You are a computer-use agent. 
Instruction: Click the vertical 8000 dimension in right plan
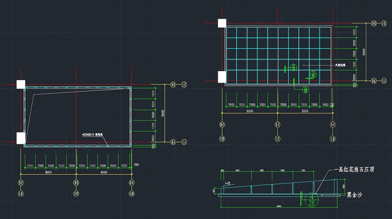(363, 51)
